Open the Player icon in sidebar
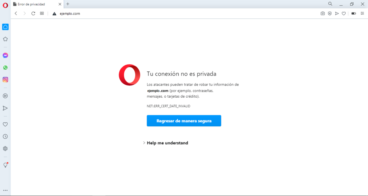Screen dimensions: 368x196 (5, 96)
